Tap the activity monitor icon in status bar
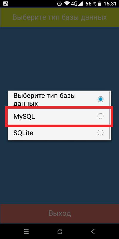Image resolution: width=119 pixels, height=239 pixels. 6,4
